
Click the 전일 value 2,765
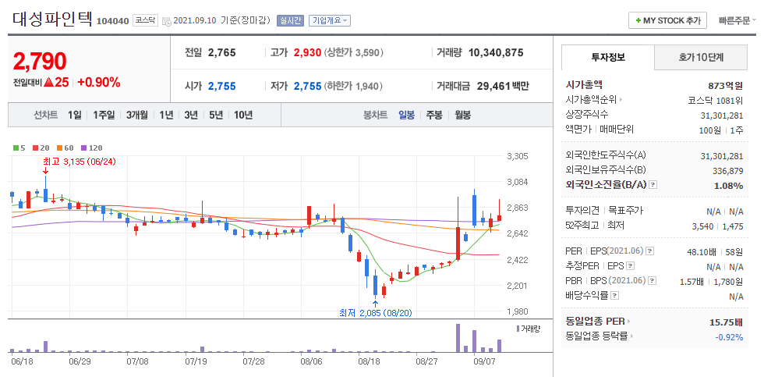(x=221, y=52)
